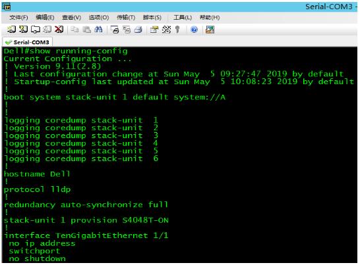Click the Paste clipboard icon
360x265 pixels.
point(86,30)
